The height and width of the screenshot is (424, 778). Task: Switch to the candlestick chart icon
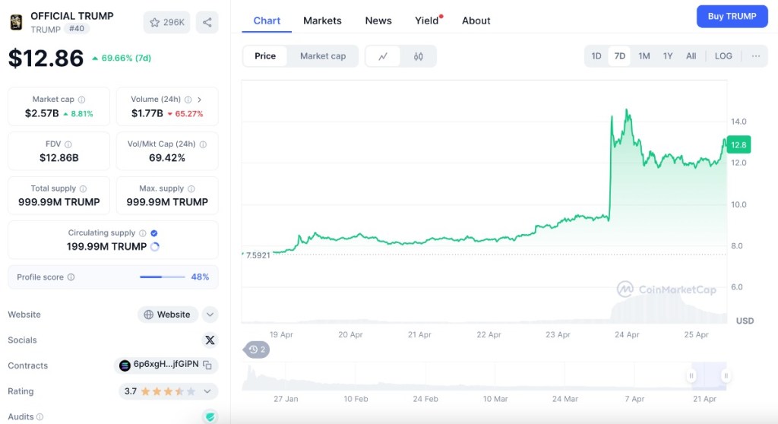(x=419, y=56)
